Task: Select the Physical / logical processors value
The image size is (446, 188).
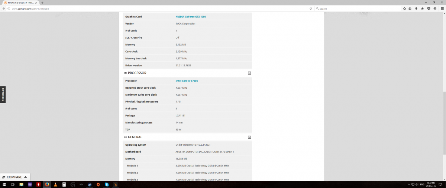Action: click(178, 102)
